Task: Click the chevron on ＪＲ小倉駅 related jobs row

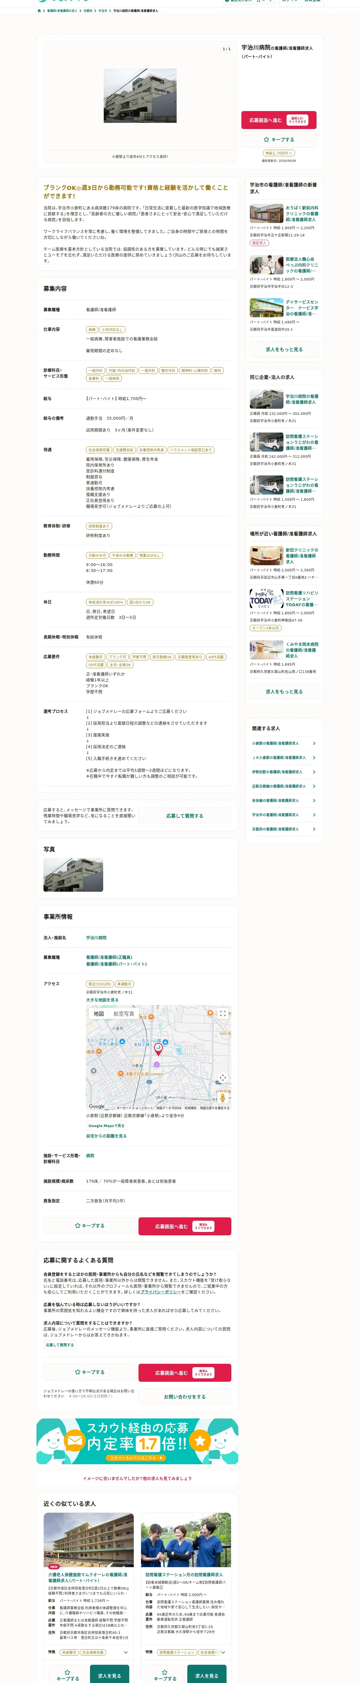Action: tap(314, 758)
